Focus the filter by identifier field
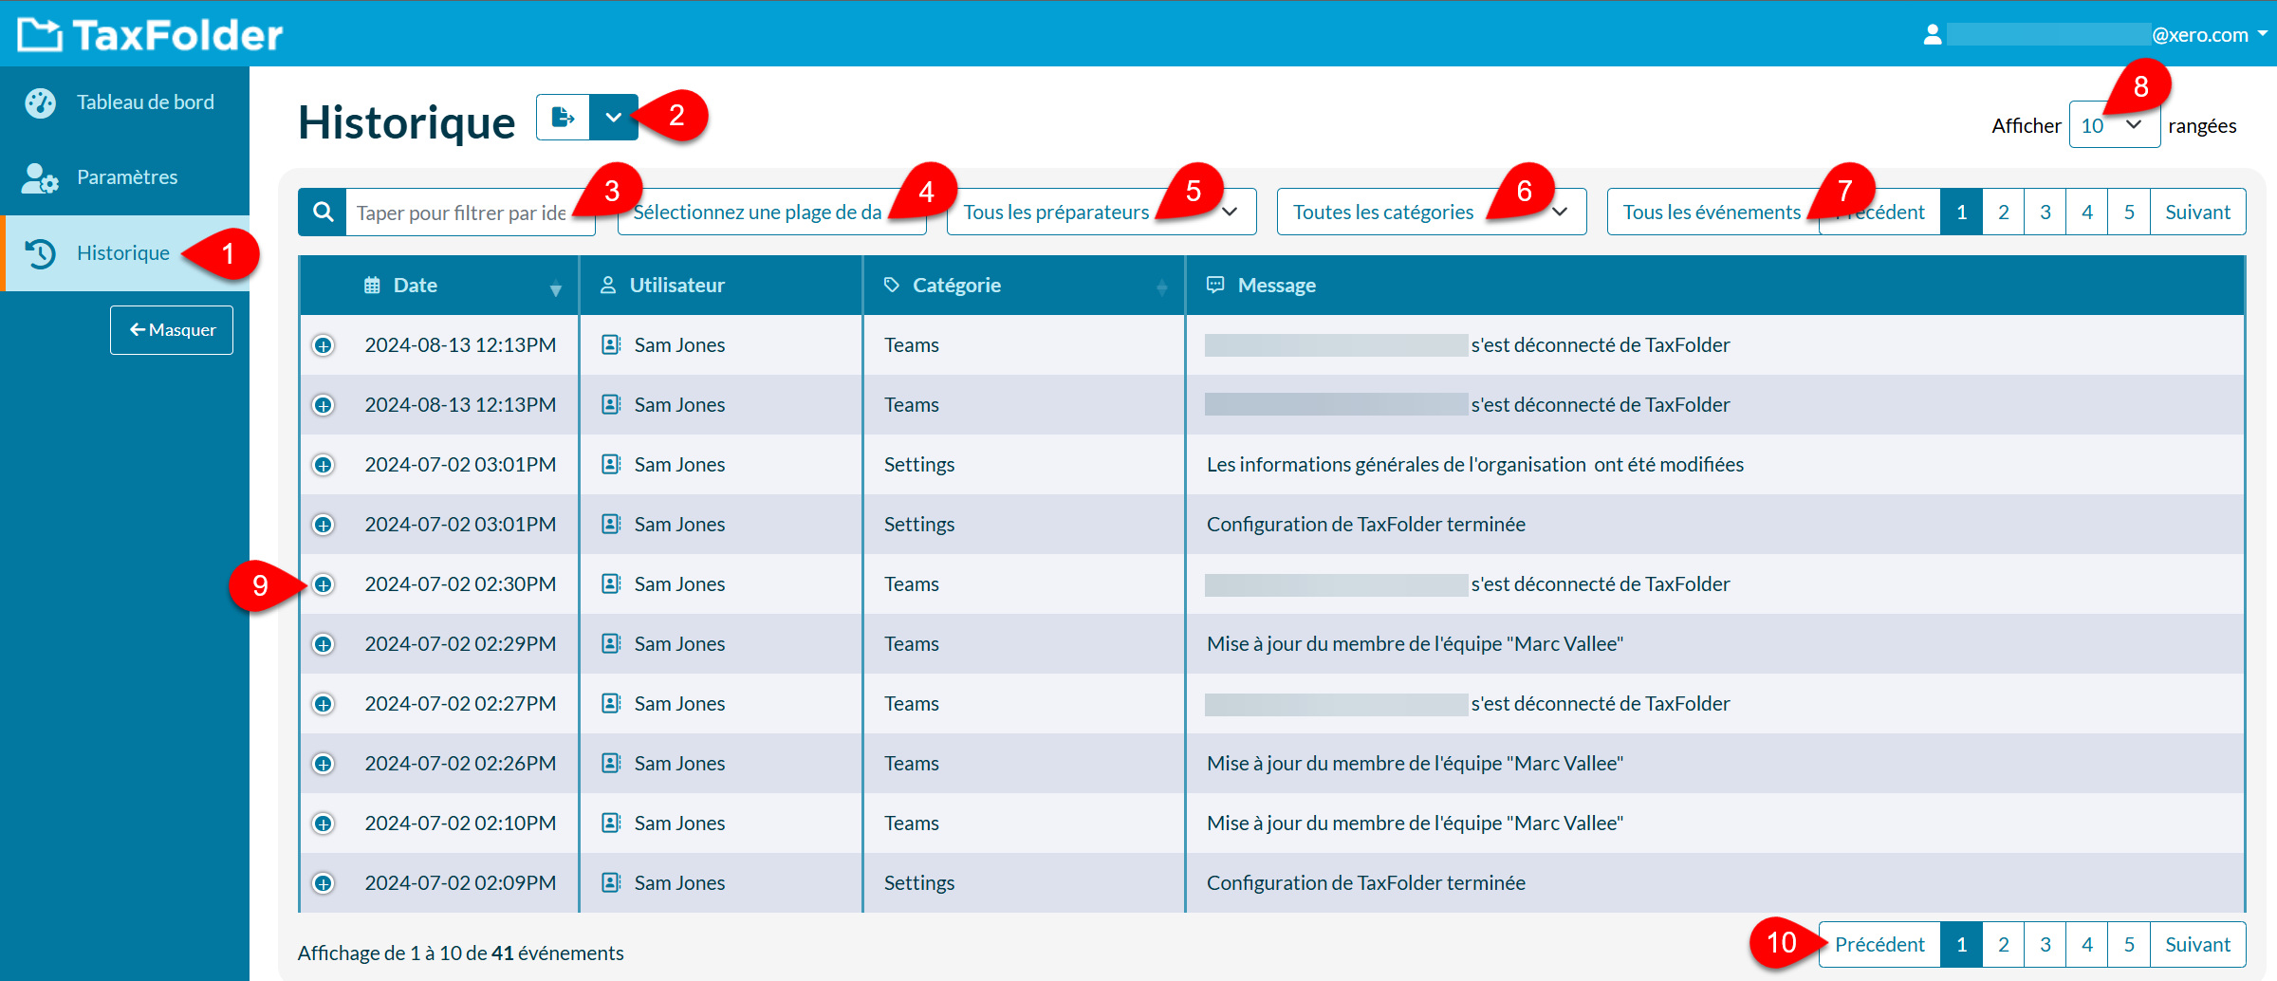This screenshot has height=981, width=2277. pyautogui.click(x=471, y=212)
